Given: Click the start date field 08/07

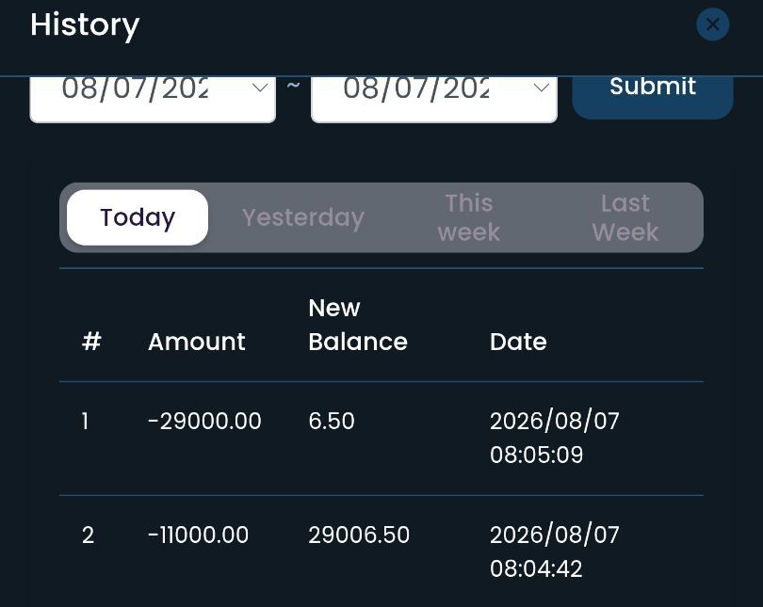Looking at the screenshot, I should click(x=153, y=99).
